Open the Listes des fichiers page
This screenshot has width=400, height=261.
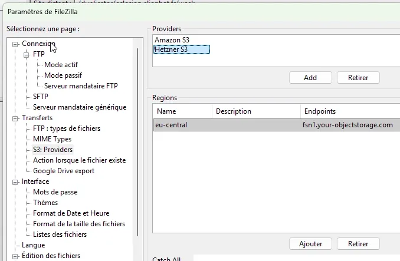pyautogui.click(x=60, y=234)
